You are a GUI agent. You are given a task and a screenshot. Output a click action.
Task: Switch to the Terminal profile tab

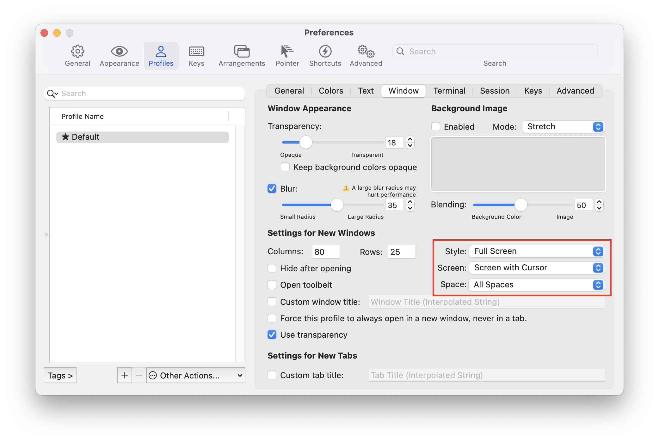[x=449, y=91]
